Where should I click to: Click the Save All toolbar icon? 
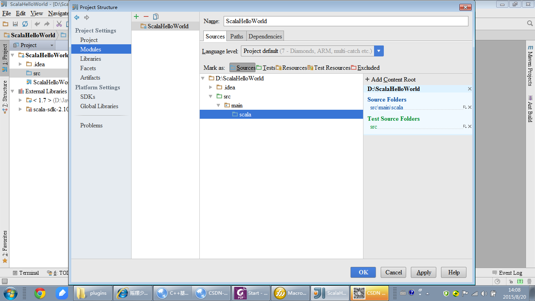coord(15,24)
